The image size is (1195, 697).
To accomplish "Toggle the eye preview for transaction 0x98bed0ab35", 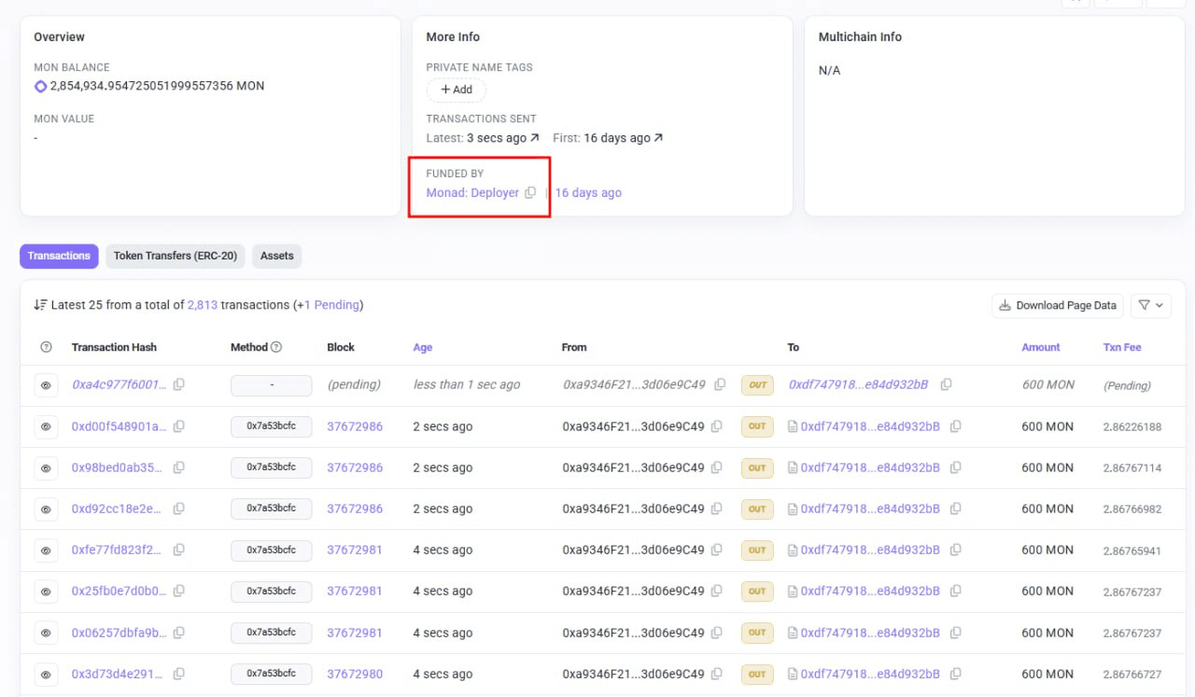I will coord(46,467).
